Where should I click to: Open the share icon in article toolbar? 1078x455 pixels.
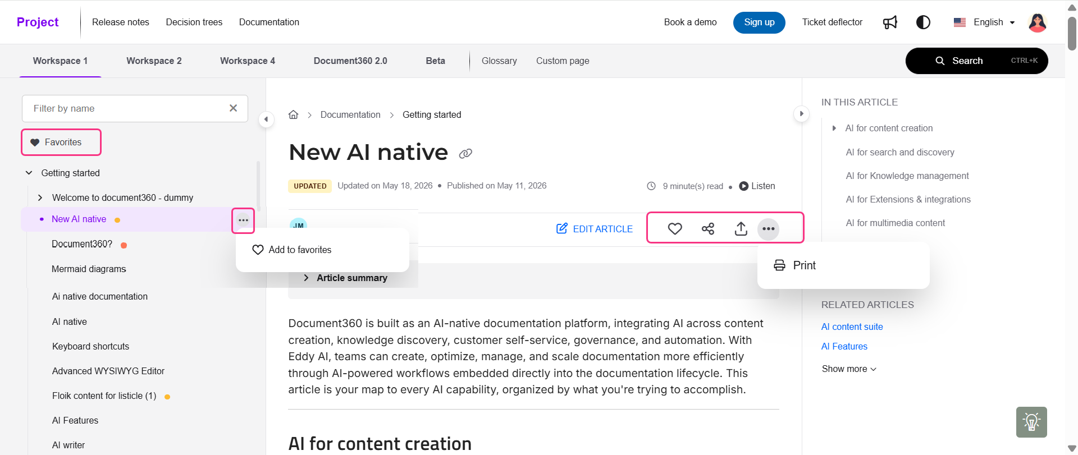click(x=708, y=228)
